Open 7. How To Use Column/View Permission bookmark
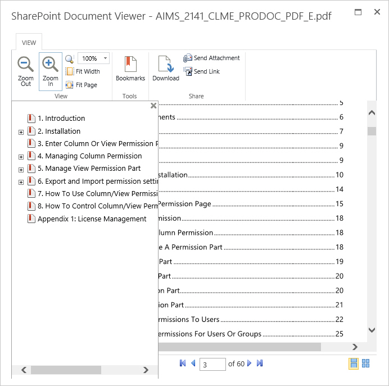Screen dimensions: 389x386 tap(98, 194)
